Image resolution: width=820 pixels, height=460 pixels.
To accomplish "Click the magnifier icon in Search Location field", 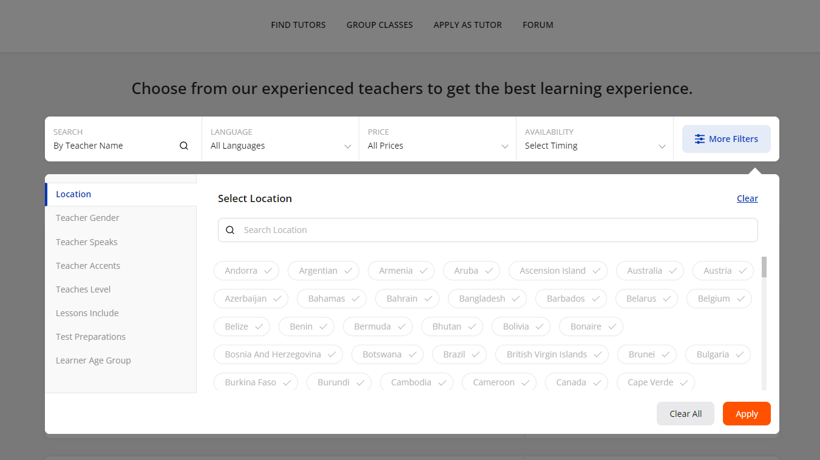I will [x=230, y=230].
